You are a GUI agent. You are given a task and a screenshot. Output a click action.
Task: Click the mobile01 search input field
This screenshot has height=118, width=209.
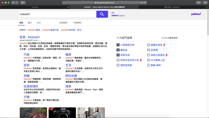point(57,14)
